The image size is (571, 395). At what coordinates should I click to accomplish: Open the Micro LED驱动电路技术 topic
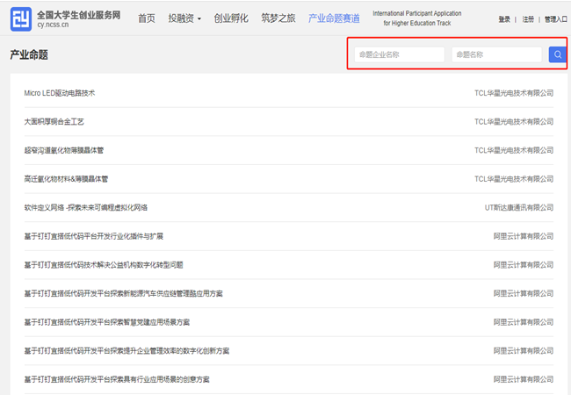pyautogui.click(x=60, y=93)
